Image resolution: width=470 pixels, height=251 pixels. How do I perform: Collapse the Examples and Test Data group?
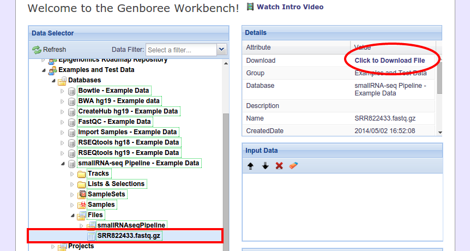[x=44, y=70]
